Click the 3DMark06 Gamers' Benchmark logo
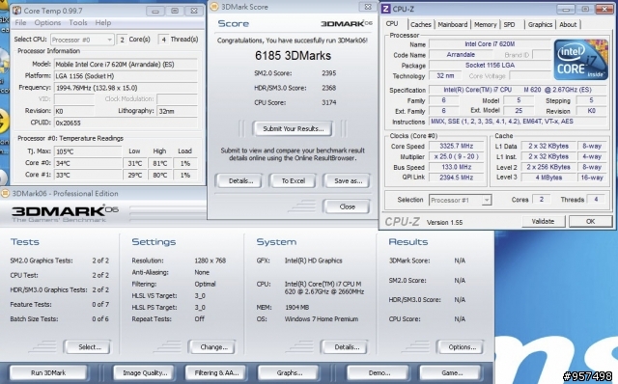The image size is (618, 384). pos(65,214)
